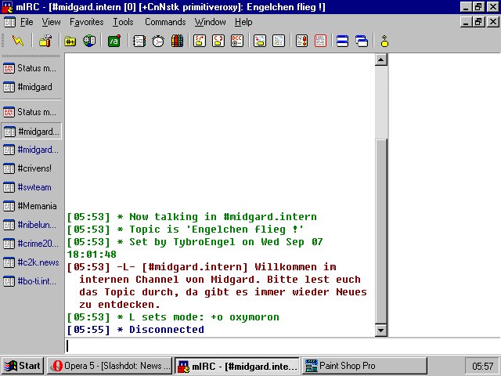Switch to the #c2k.news channel
This screenshot has width=501, height=376.
tap(31, 263)
